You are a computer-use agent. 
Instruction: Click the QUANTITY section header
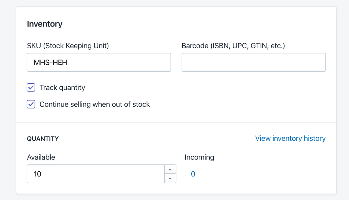[x=43, y=138]
